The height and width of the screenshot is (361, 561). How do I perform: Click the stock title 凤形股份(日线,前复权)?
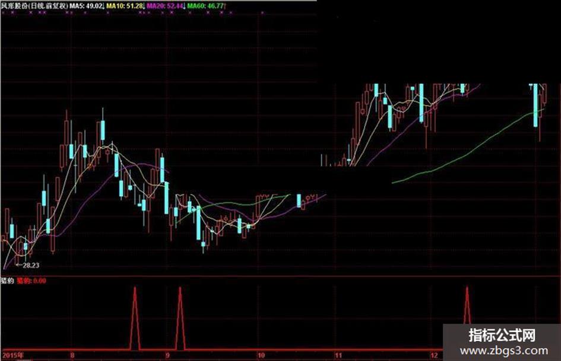click(x=34, y=6)
